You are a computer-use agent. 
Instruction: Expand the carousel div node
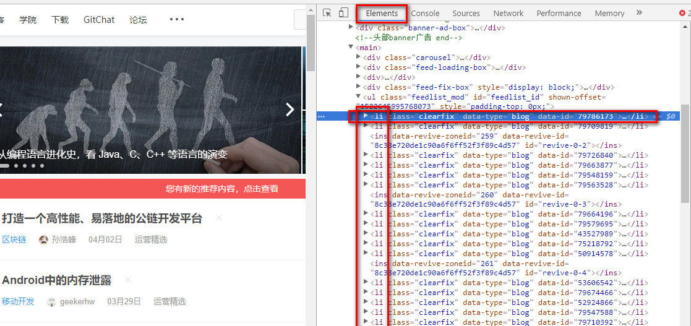coord(358,58)
